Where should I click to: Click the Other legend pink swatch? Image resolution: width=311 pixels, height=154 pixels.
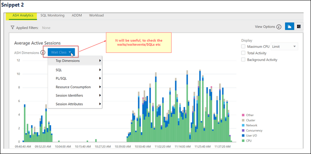(243, 115)
